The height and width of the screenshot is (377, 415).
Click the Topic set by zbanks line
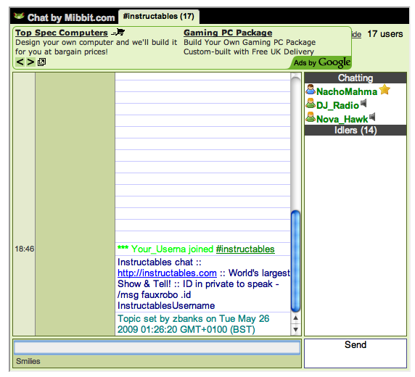tap(193, 324)
